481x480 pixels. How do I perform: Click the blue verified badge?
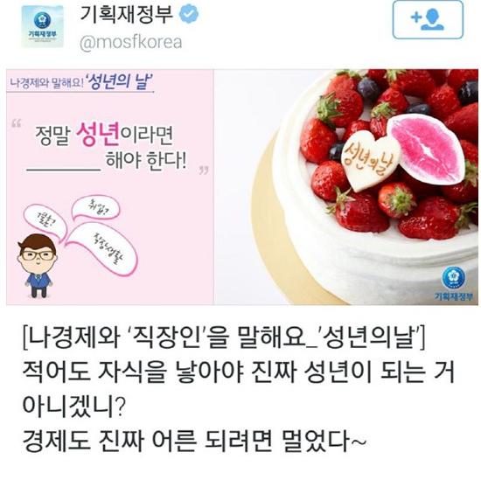point(188,14)
